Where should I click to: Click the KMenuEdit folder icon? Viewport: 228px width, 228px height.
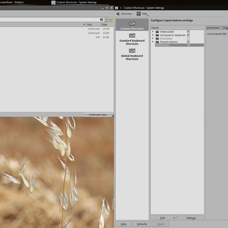click(x=157, y=32)
